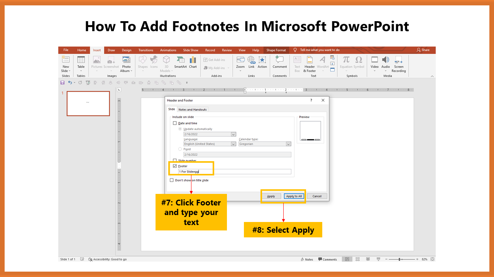
Task: Click the 3D Models icon
Action: 166,60
